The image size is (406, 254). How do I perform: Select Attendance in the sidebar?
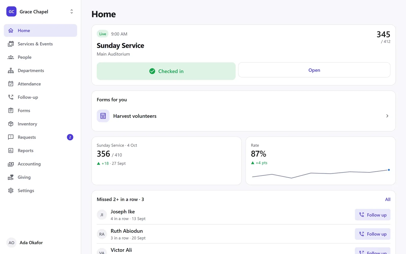[40, 84]
